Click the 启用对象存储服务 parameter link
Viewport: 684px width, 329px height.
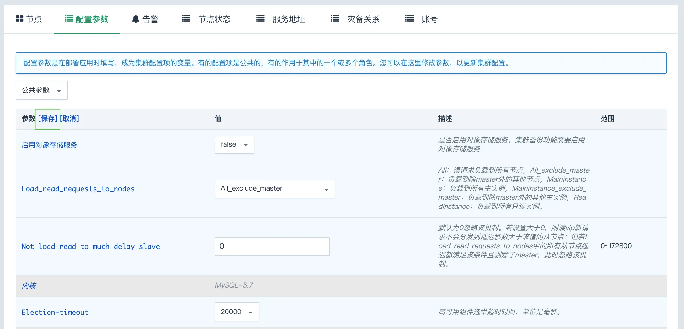49,145
